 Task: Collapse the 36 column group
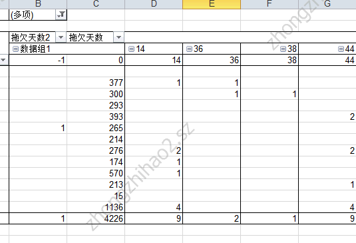(189, 49)
